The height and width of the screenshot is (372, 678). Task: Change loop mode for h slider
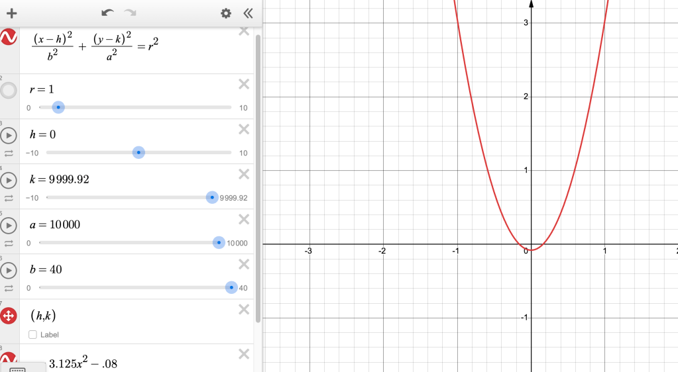click(x=9, y=153)
